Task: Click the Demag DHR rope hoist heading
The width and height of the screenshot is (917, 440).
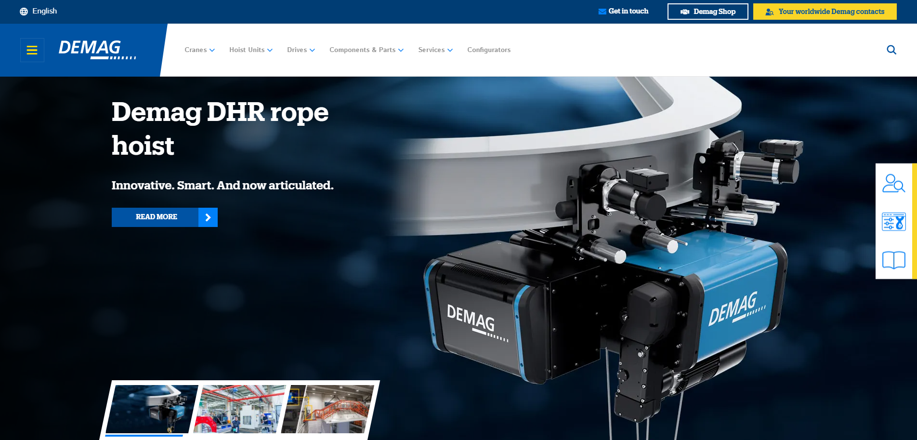Action: click(x=220, y=129)
